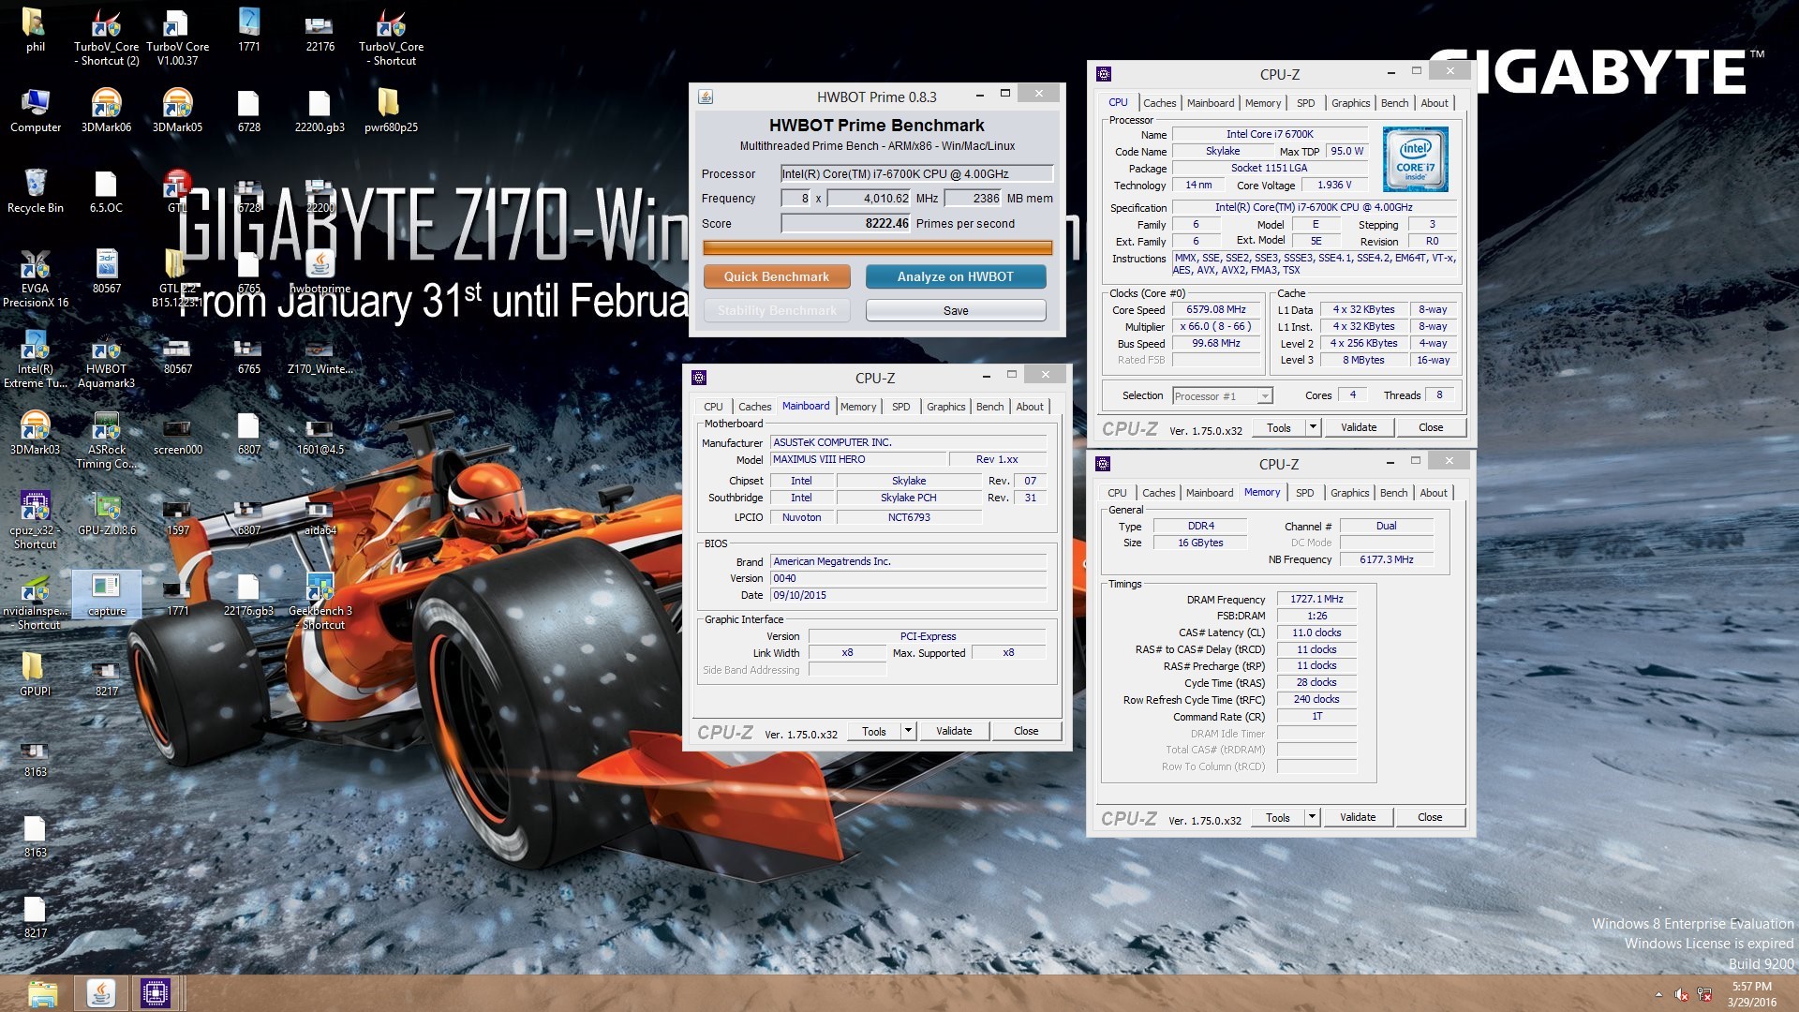Viewport: 1799px width, 1012px height.
Task: Click the MAXIMUS VIII HERO model field
Action: 856,459
